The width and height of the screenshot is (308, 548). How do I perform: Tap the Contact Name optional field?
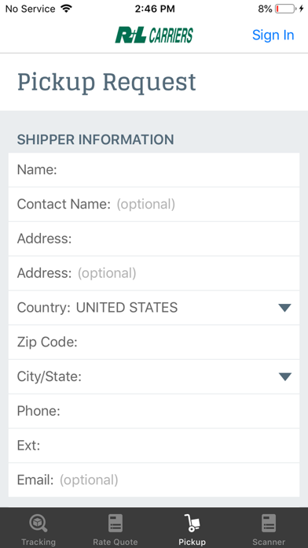click(154, 204)
